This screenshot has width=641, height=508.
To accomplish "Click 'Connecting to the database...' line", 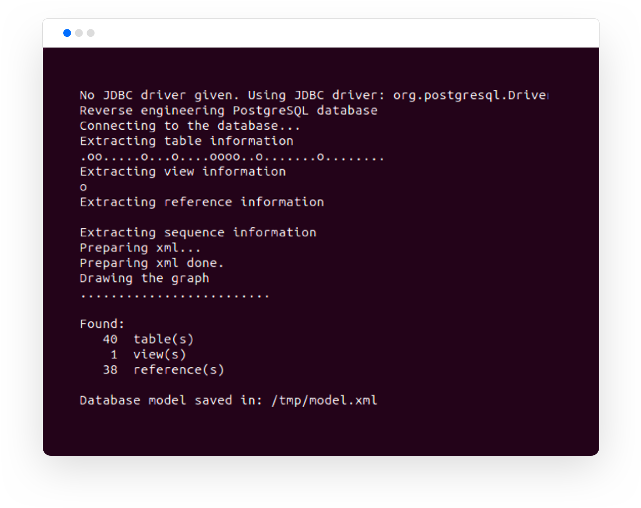I will pyautogui.click(x=190, y=126).
